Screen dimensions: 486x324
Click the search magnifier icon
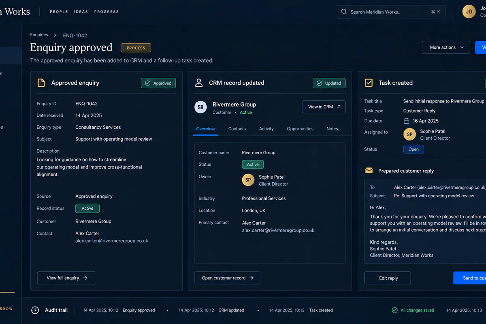(344, 12)
